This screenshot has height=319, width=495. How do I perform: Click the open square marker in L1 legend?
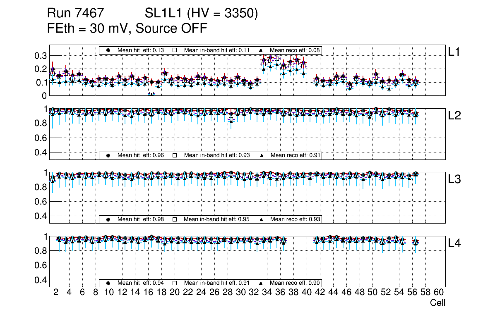pos(175,50)
